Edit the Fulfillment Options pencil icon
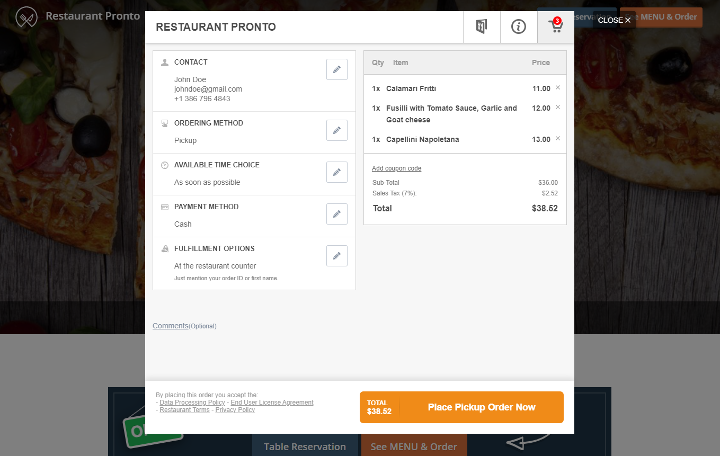Viewport: 720px width, 456px height. pyautogui.click(x=337, y=256)
